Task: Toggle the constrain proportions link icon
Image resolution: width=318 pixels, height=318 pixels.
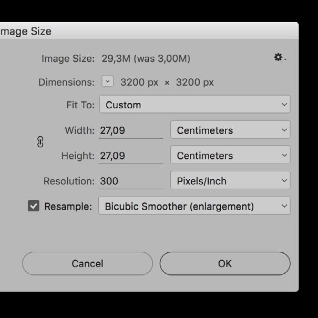Action: (40, 142)
